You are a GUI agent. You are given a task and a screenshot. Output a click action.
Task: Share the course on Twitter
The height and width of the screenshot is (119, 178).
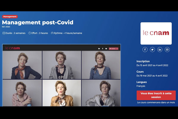tap(152, 50)
